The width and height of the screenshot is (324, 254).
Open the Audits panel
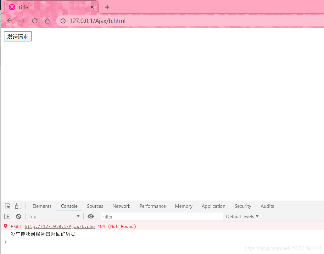pos(267,206)
